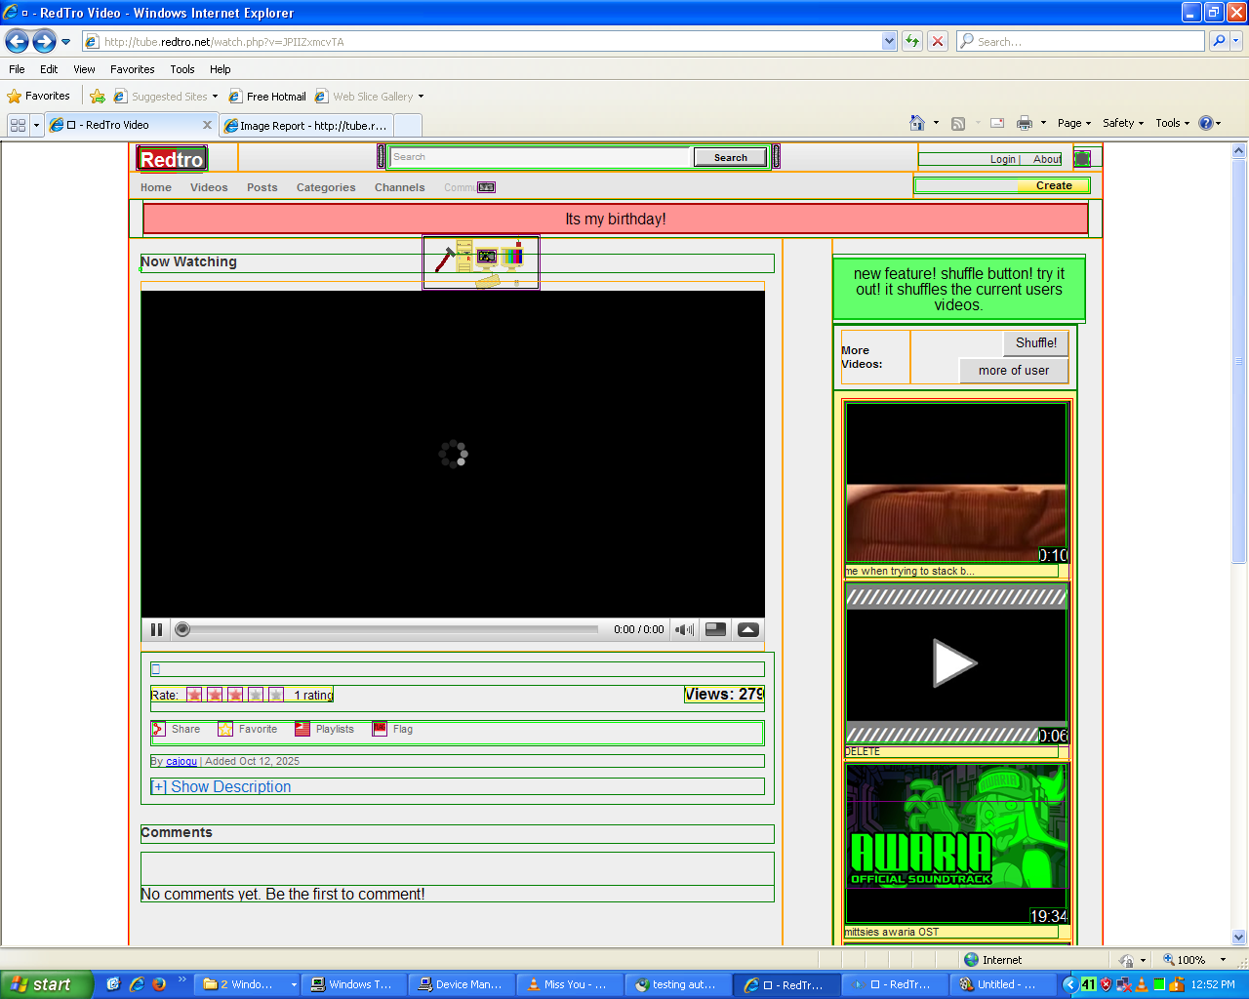This screenshot has width=1249, height=999.
Task: Expand the video description with Show Description
Action: point(222,786)
